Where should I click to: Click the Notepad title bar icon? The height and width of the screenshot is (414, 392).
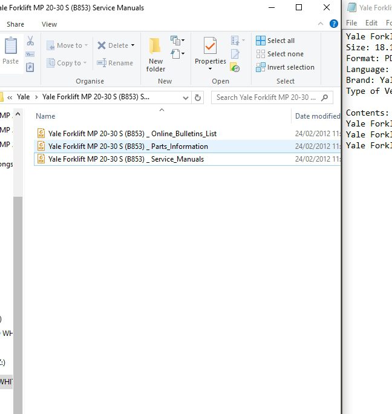(x=351, y=7)
